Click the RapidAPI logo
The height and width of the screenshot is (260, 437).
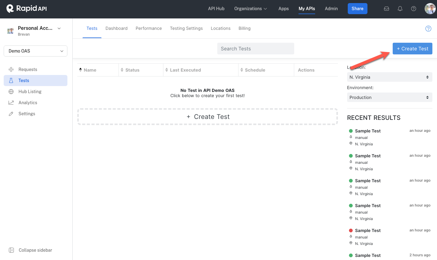(26, 9)
